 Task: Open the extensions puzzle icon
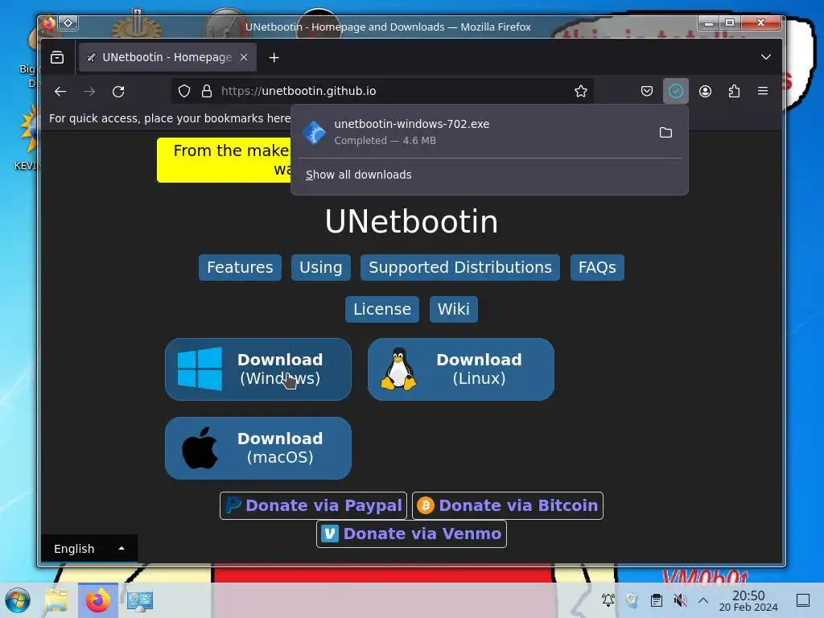point(734,92)
